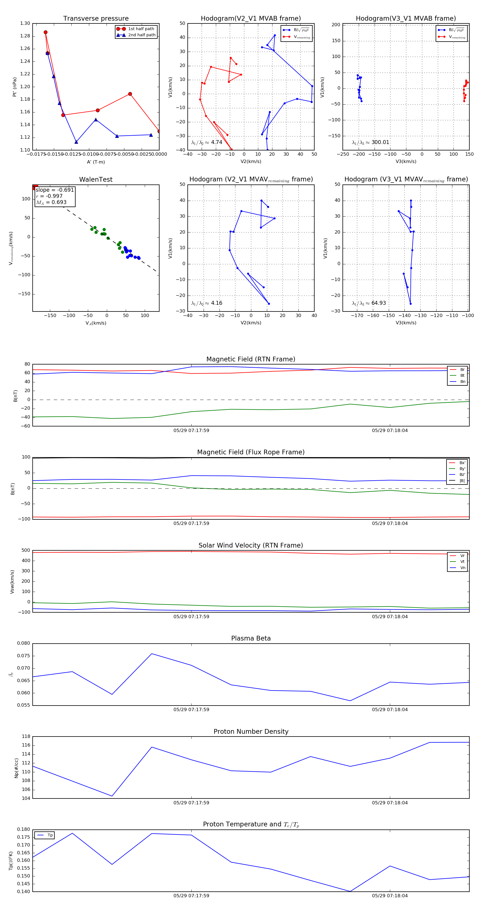Click the 'Magnetic Field (RTN Frame)' title
This screenshot has height=921, width=502.
[251, 359]
